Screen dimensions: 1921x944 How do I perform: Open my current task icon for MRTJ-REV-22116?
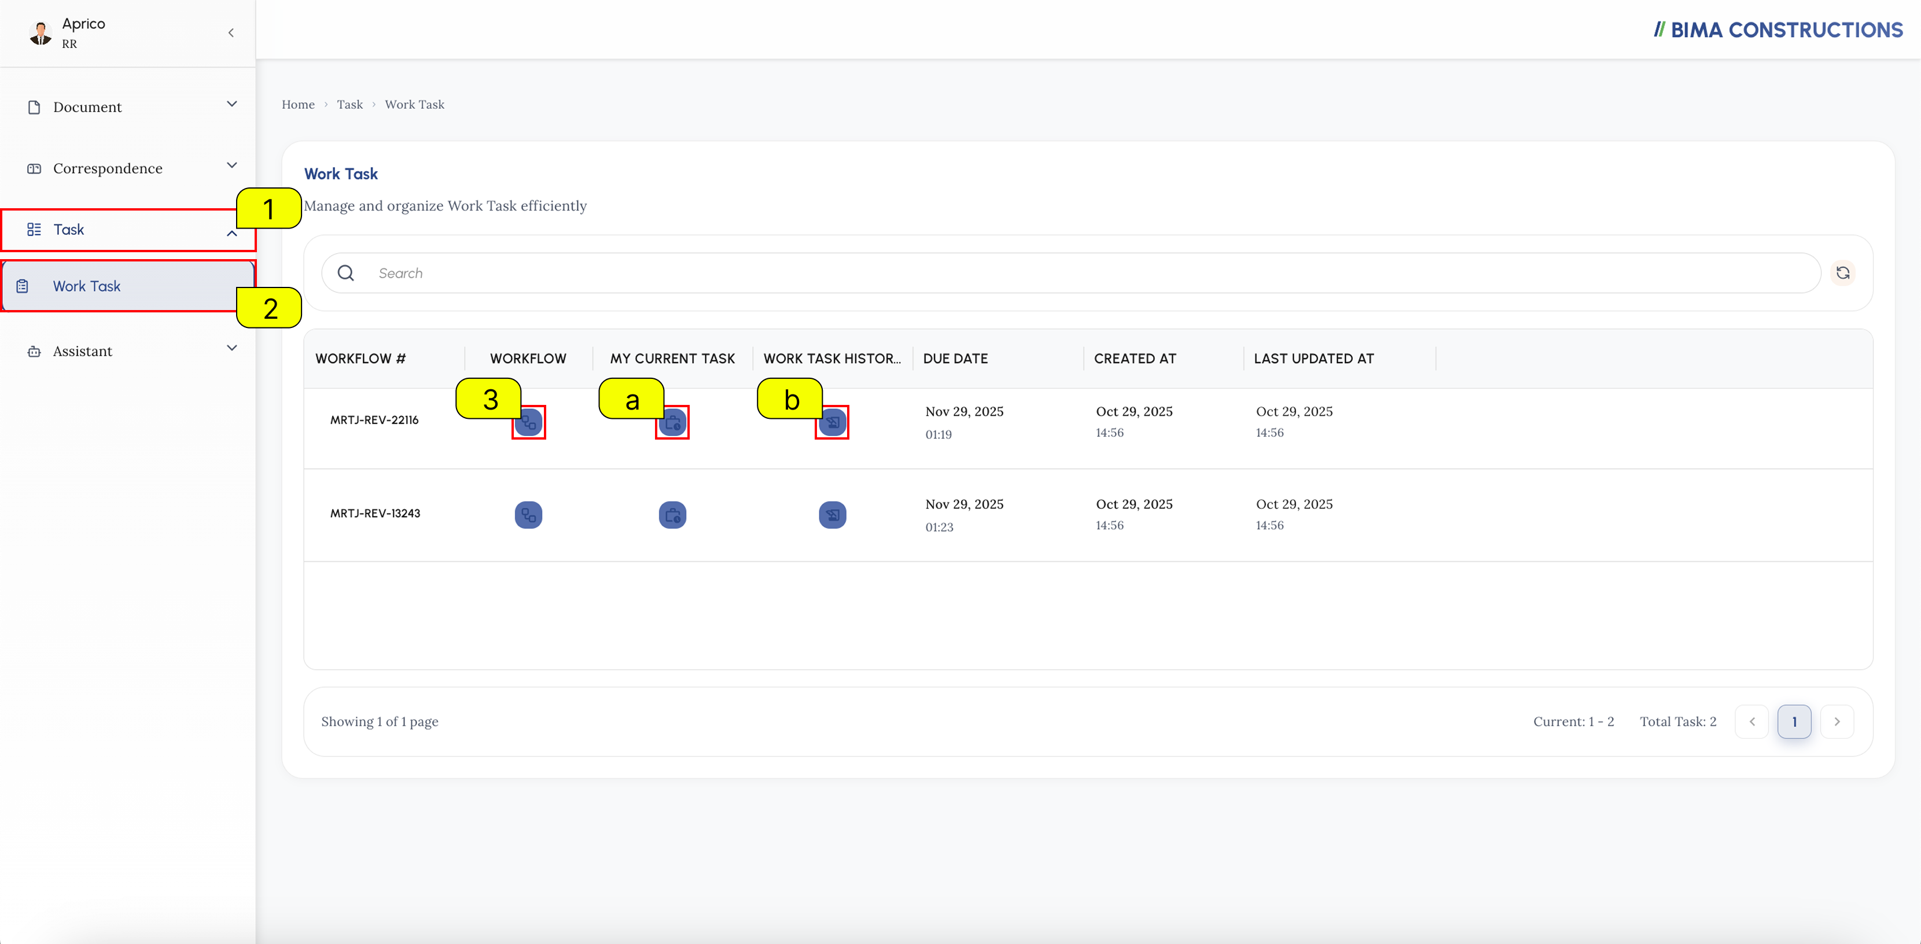click(x=673, y=422)
